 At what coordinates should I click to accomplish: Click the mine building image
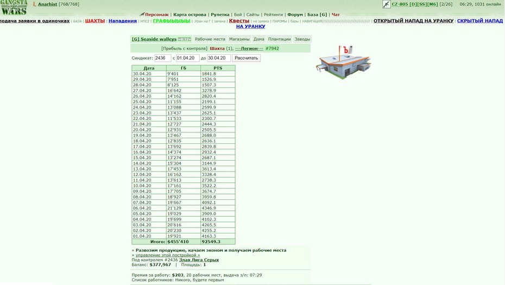pos(343,62)
